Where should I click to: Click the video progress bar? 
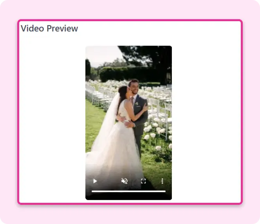[128, 191]
